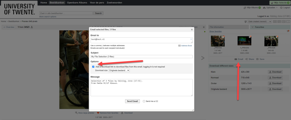This screenshot has width=291, height=120.
Task: Click the Send Email button
Action: pos(132,101)
